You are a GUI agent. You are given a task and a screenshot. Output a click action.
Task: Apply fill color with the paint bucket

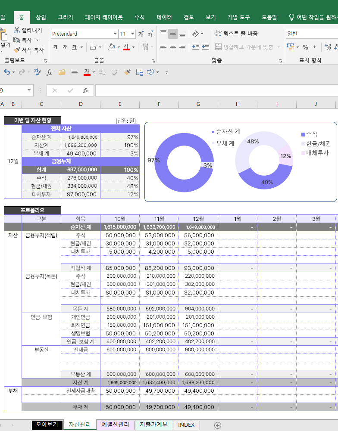112,47
